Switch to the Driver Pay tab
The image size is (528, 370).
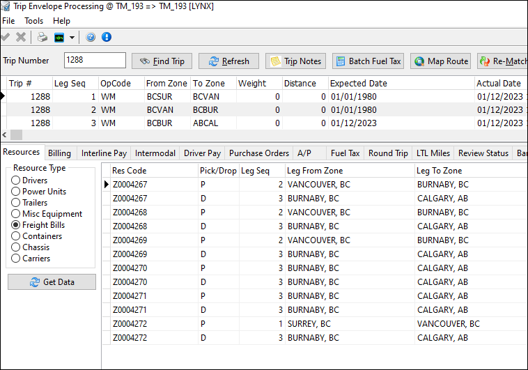click(x=202, y=153)
